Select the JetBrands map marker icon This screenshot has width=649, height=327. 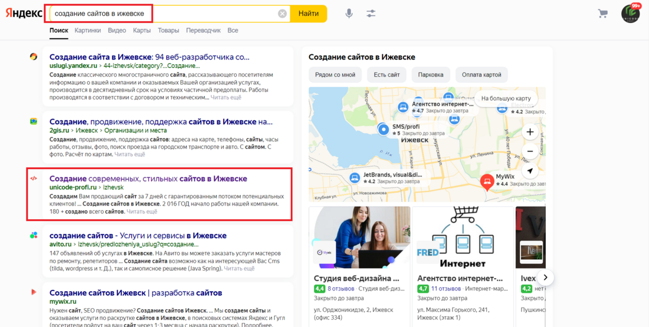point(354,178)
